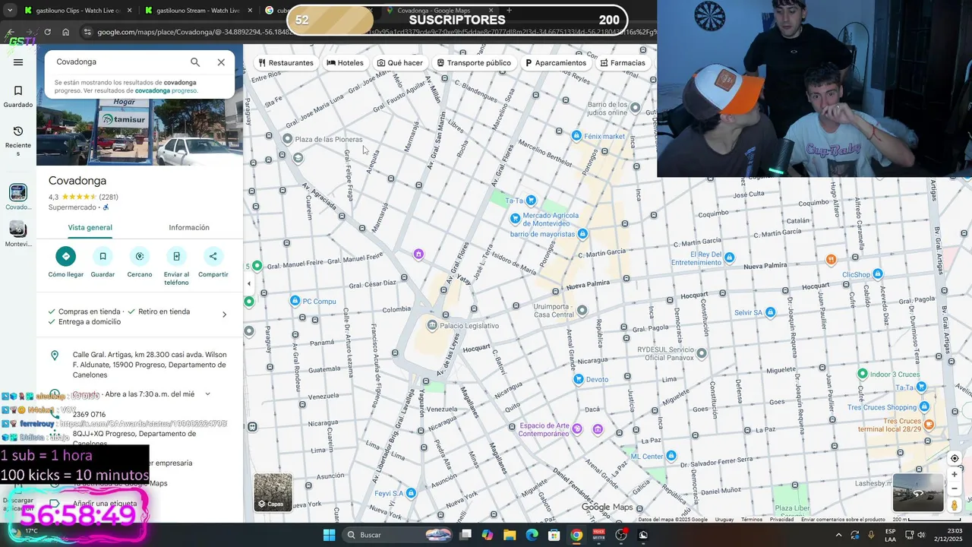Click the Mercado Agrícola de Montevideo pin
This screenshot has height=547, width=972.
[514, 218]
